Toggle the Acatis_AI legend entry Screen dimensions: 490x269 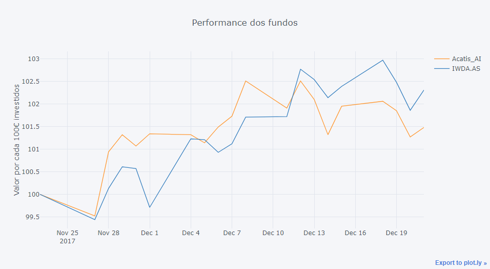coord(466,59)
